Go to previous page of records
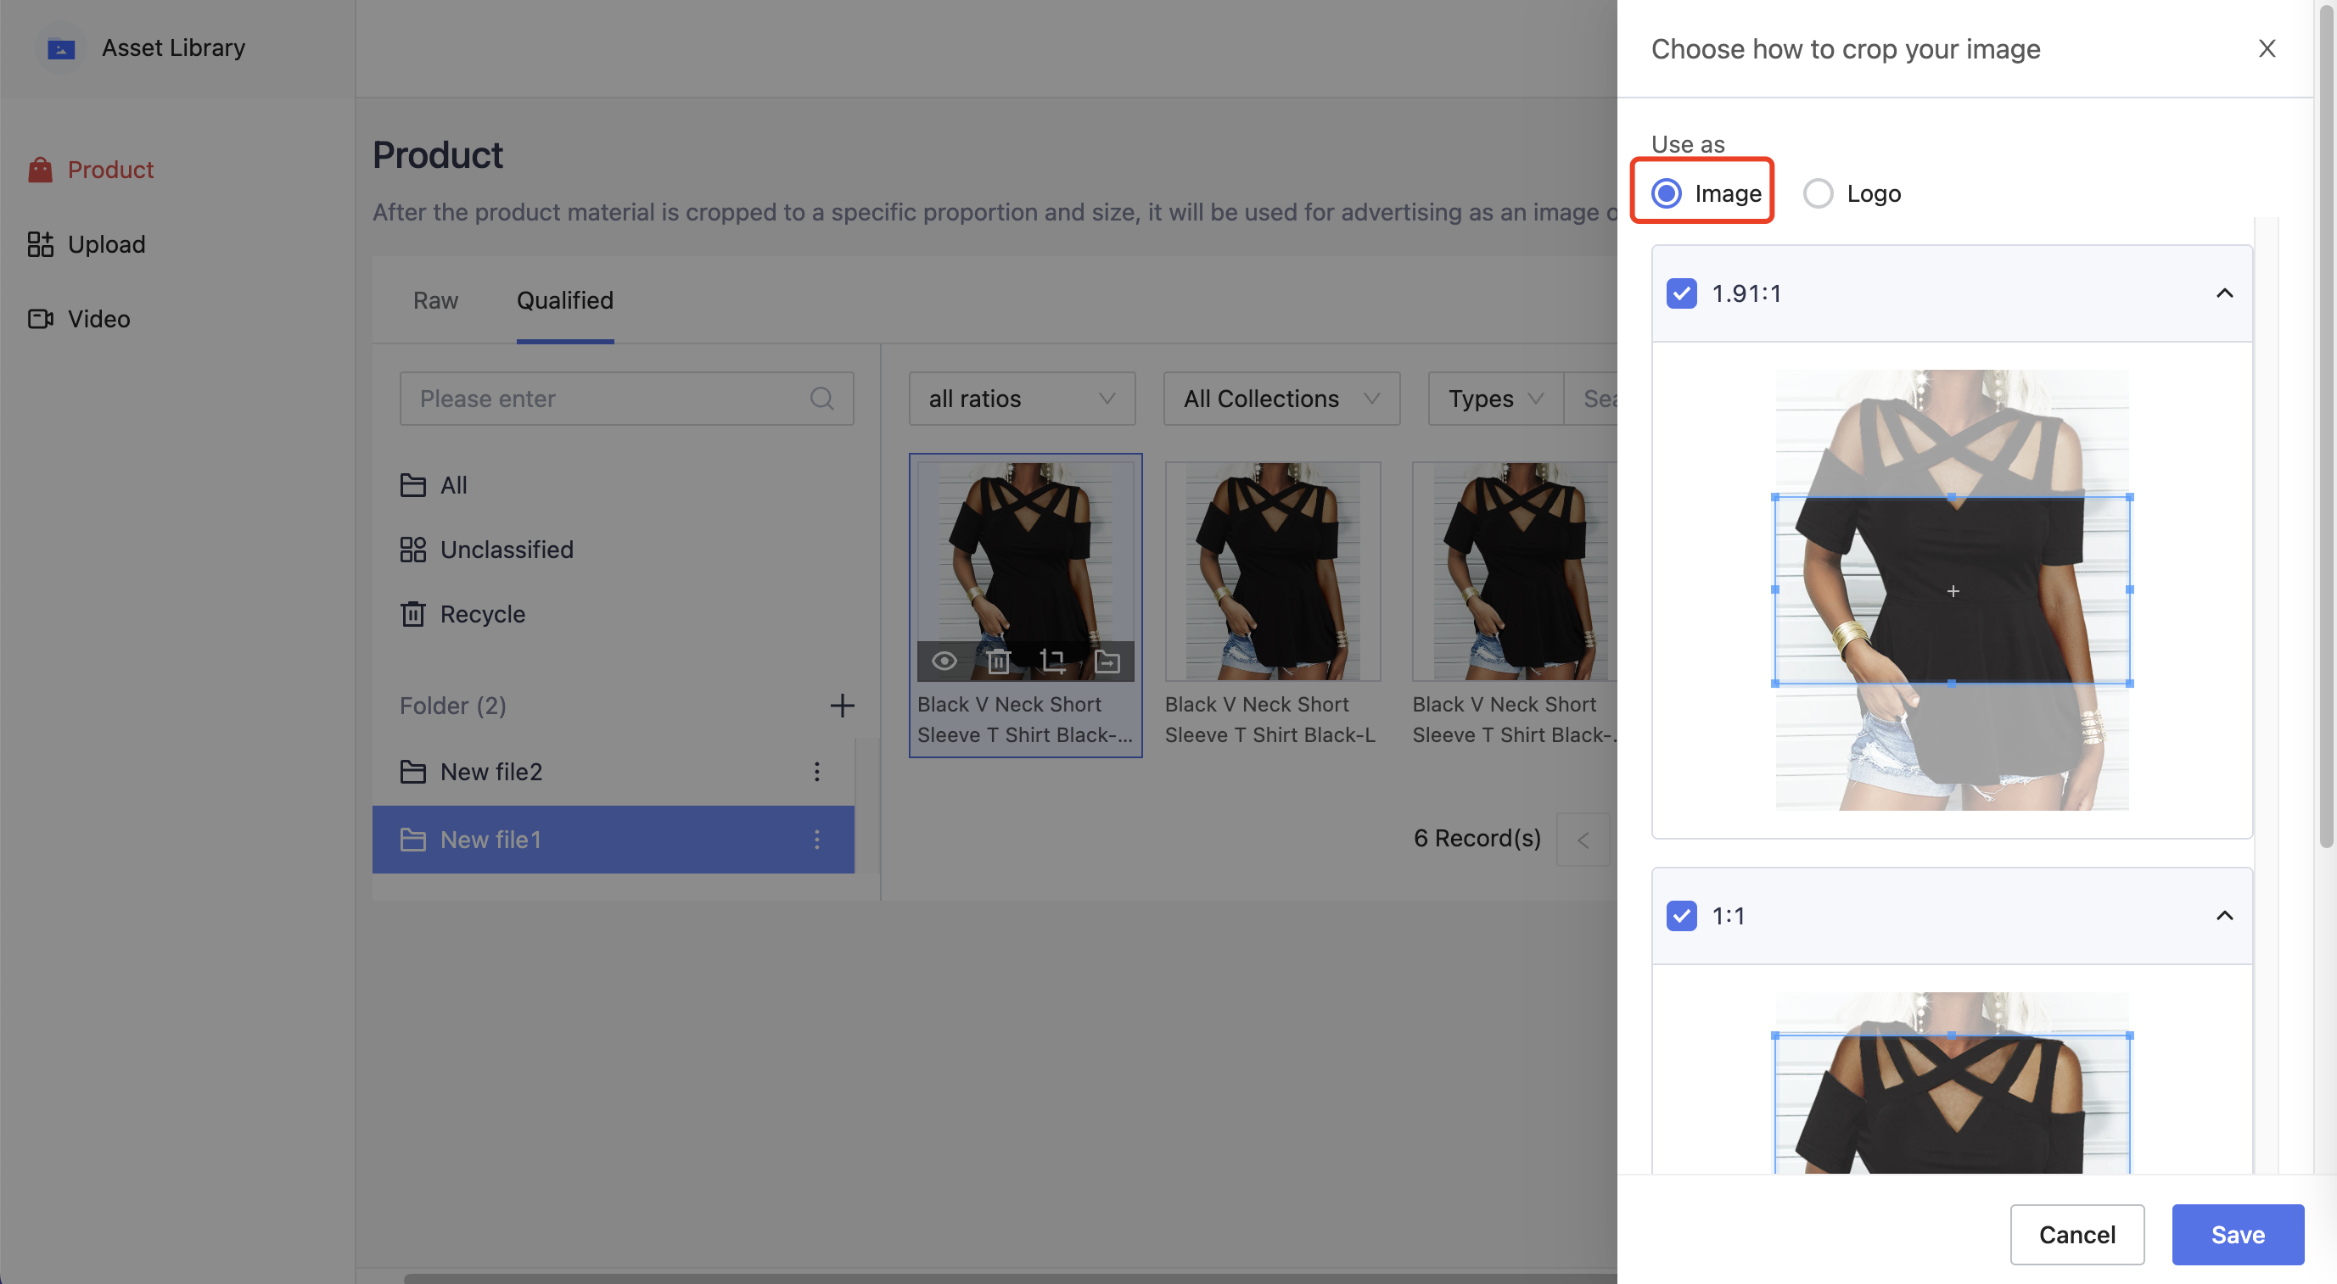 tap(1583, 840)
